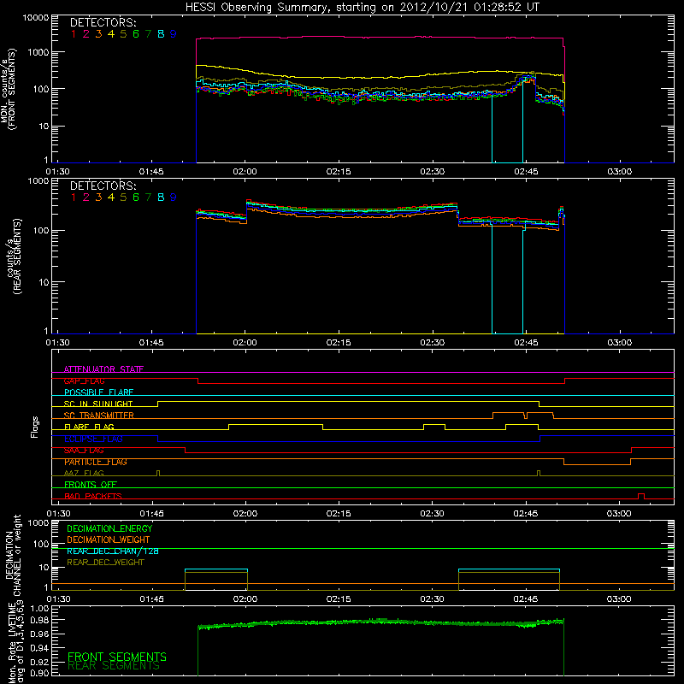The image size is (684, 684).
Task: Click the Flags vertical axis title
Action: (35, 427)
